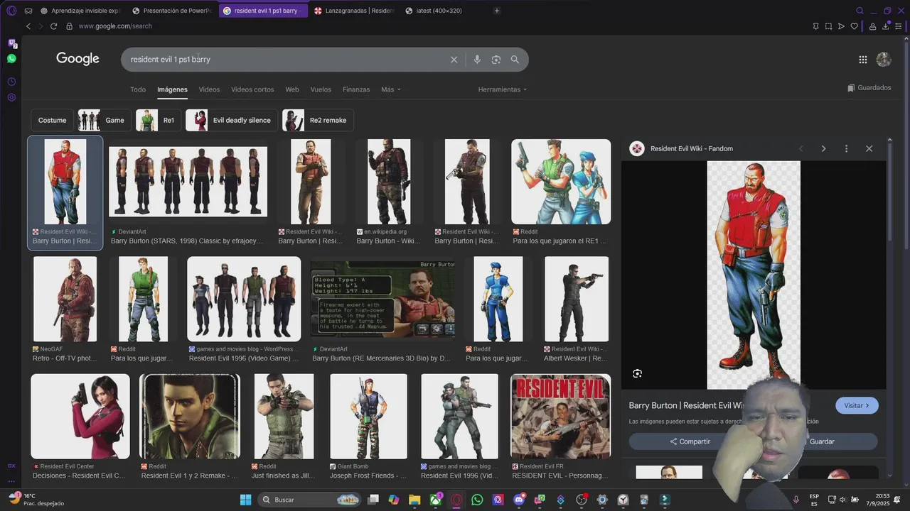910x511 pixels.
Task: Click the Windows taskbar Buscar search box
Action: click(309, 500)
